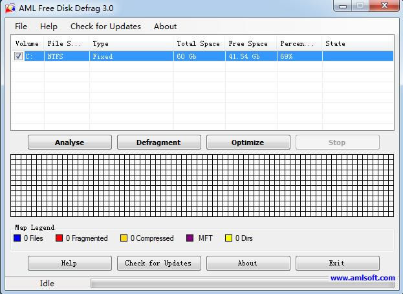Click the Free Space column header
The height and width of the screenshot is (294, 403).
click(251, 43)
